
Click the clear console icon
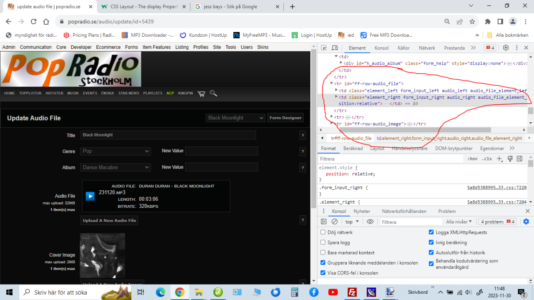click(x=335, y=222)
